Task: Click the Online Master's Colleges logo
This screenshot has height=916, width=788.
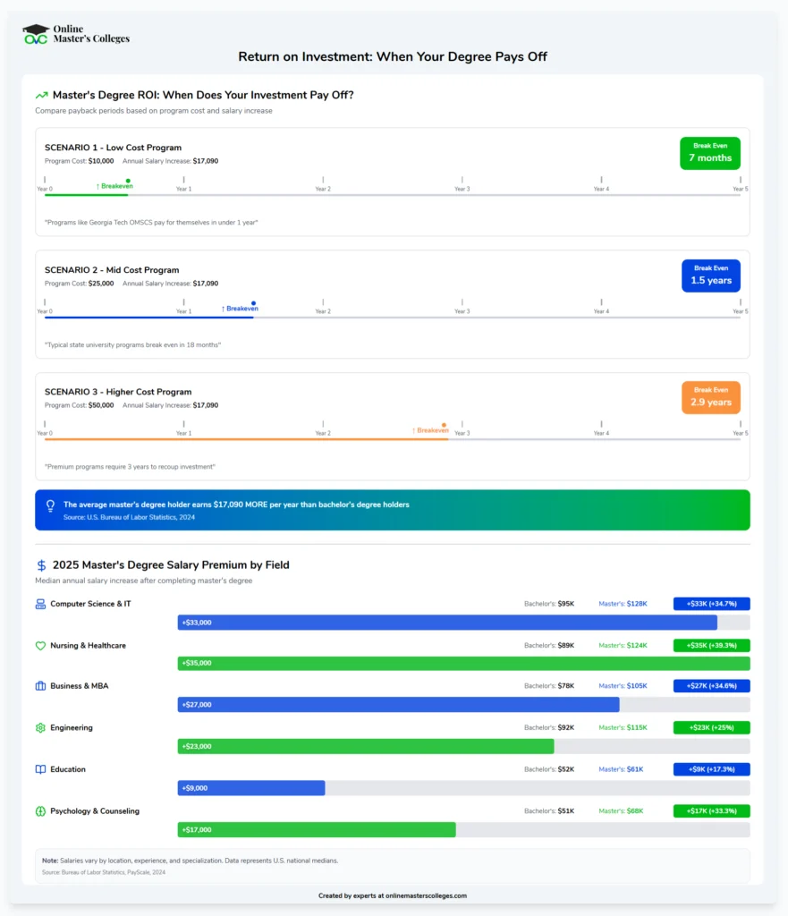Action: (x=76, y=34)
